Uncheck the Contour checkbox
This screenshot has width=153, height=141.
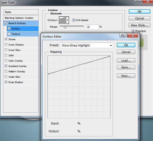coord(9,28)
